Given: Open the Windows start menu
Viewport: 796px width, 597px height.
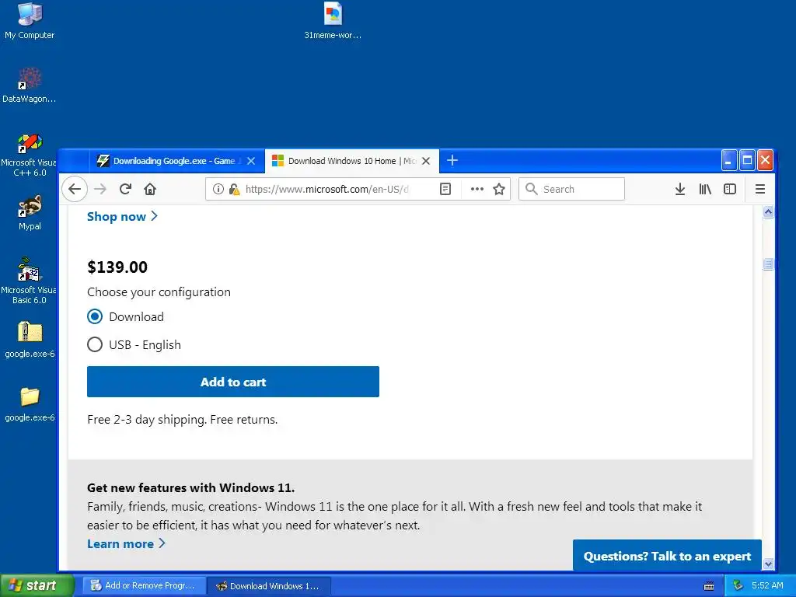Looking at the screenshot, I should (37, 586).
